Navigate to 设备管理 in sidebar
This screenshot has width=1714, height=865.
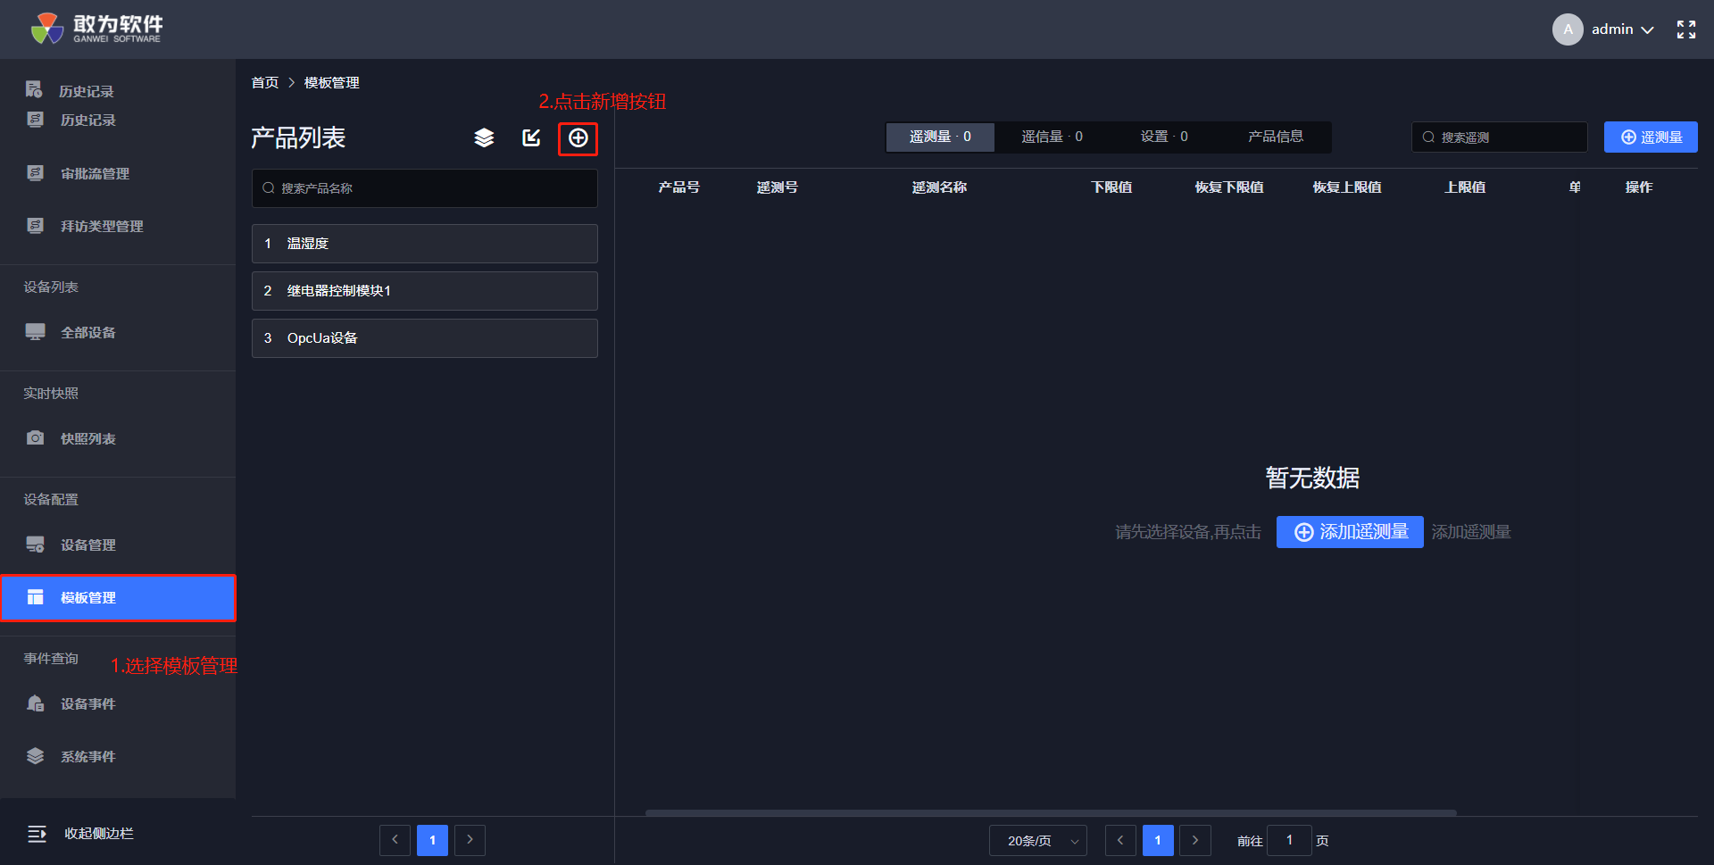pos(87,545)
